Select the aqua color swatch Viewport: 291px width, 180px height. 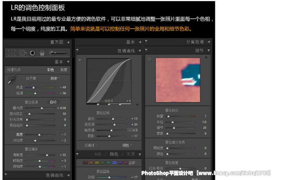click(x=109, y=163)
